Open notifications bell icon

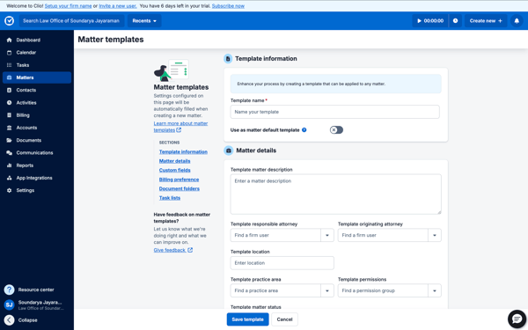(x=517, y=21)
